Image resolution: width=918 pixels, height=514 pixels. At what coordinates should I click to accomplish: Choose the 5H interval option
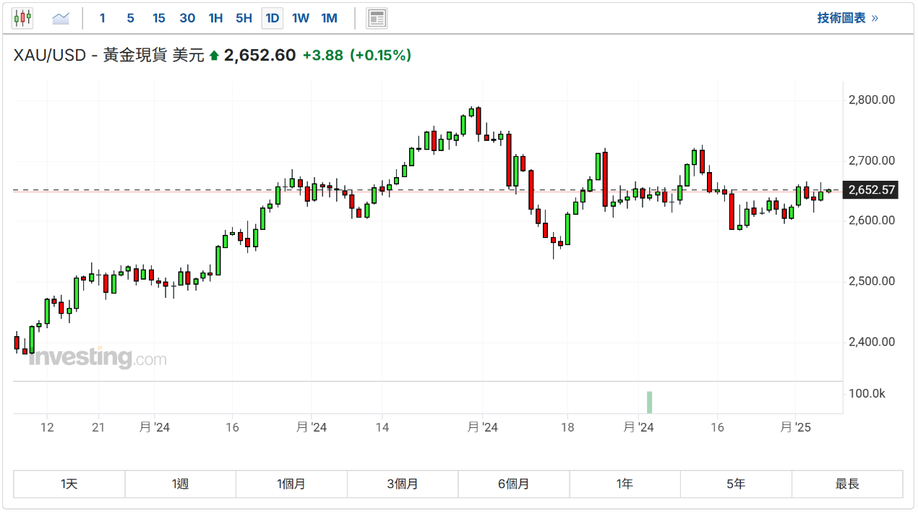(x=244, y=18)
